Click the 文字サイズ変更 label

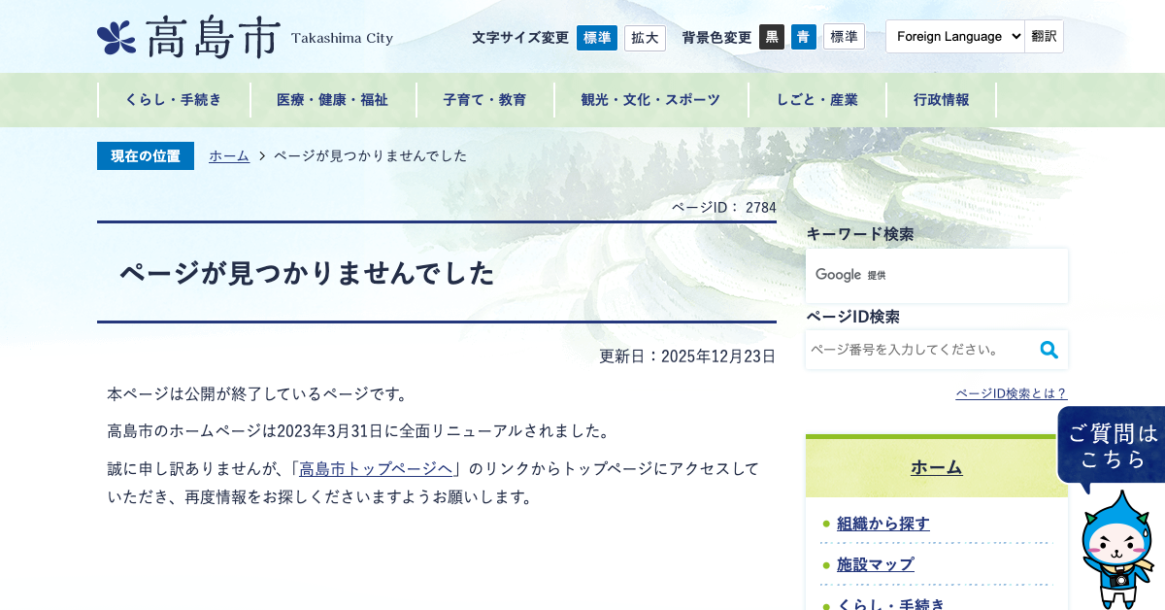[x=520, y=38]
